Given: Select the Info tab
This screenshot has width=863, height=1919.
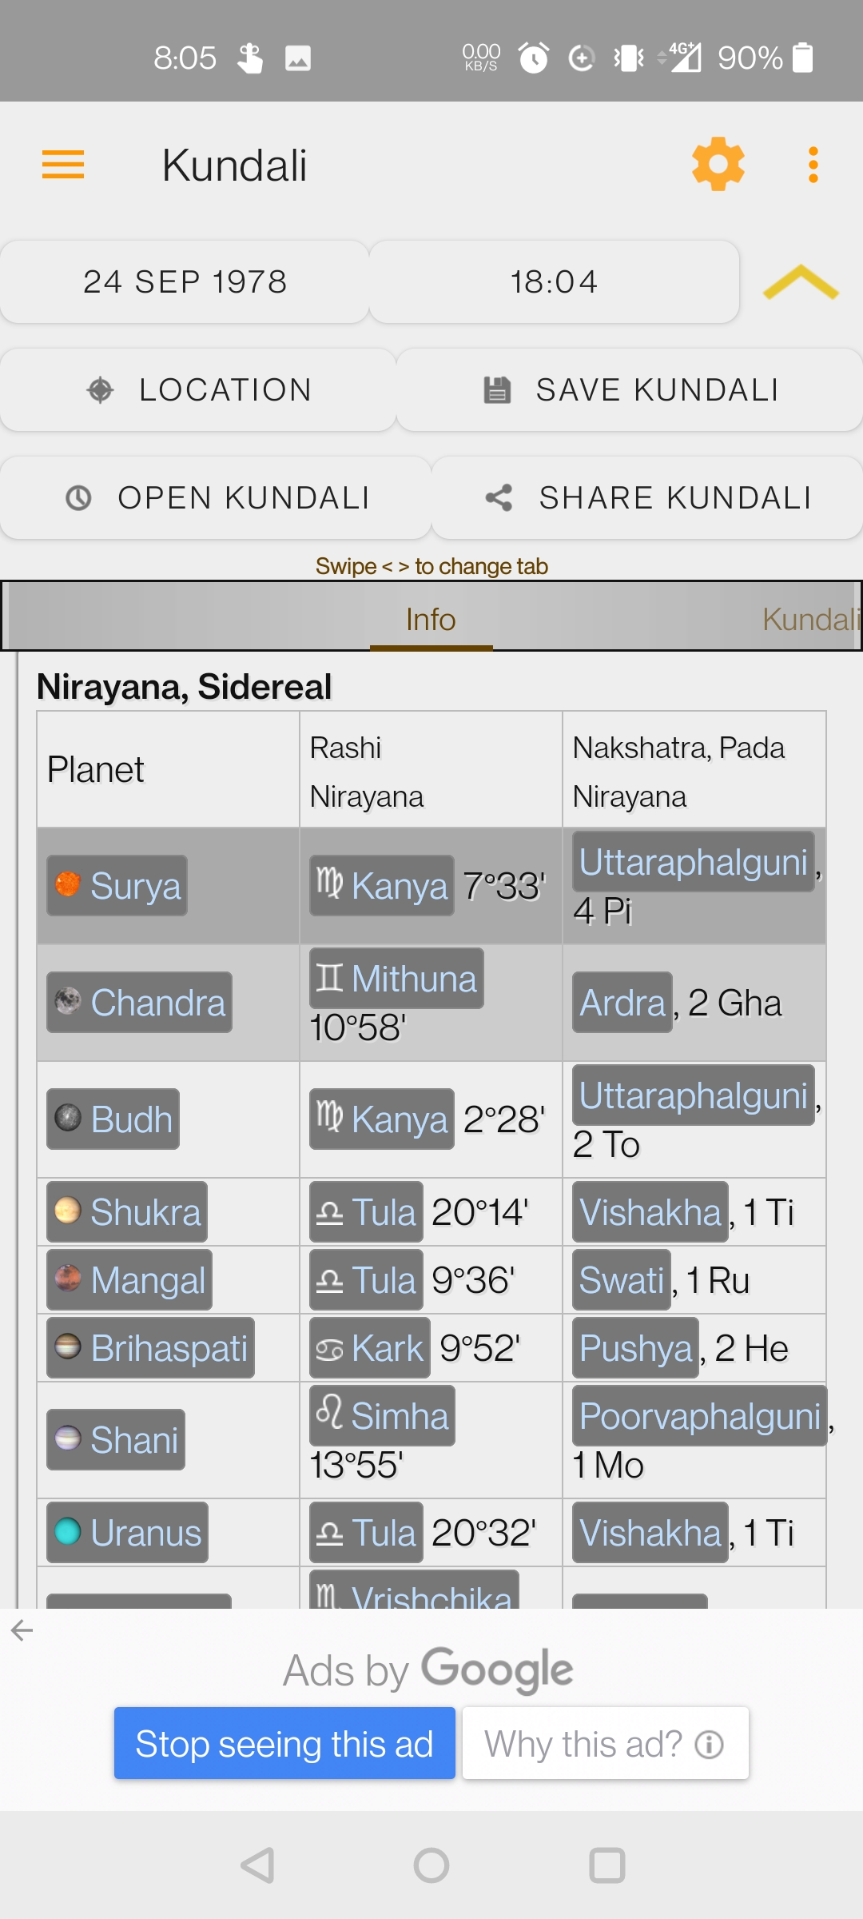Looking at the screenshot, I should click(431, 619).
